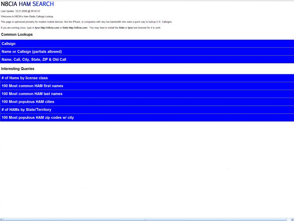Open 100 Most common HAM last names
Image resolution: width=294 pixels, height=221 pixels.
[x=32, y=94]
